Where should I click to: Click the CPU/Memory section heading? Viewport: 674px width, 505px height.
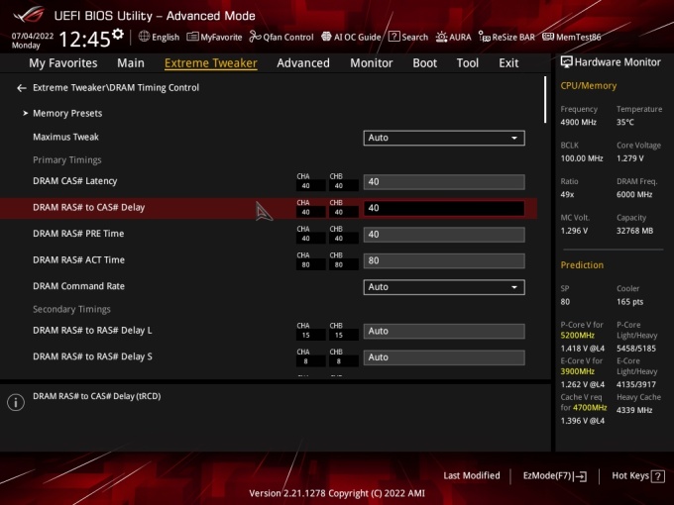pos(589,86)
